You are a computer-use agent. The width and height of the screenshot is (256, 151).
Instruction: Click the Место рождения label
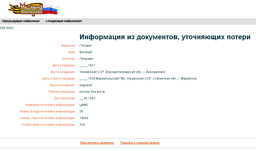tap(62, 72)
